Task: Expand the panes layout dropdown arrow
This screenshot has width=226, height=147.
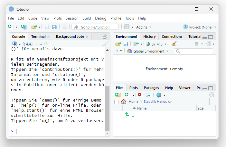Action: [132, 27]
